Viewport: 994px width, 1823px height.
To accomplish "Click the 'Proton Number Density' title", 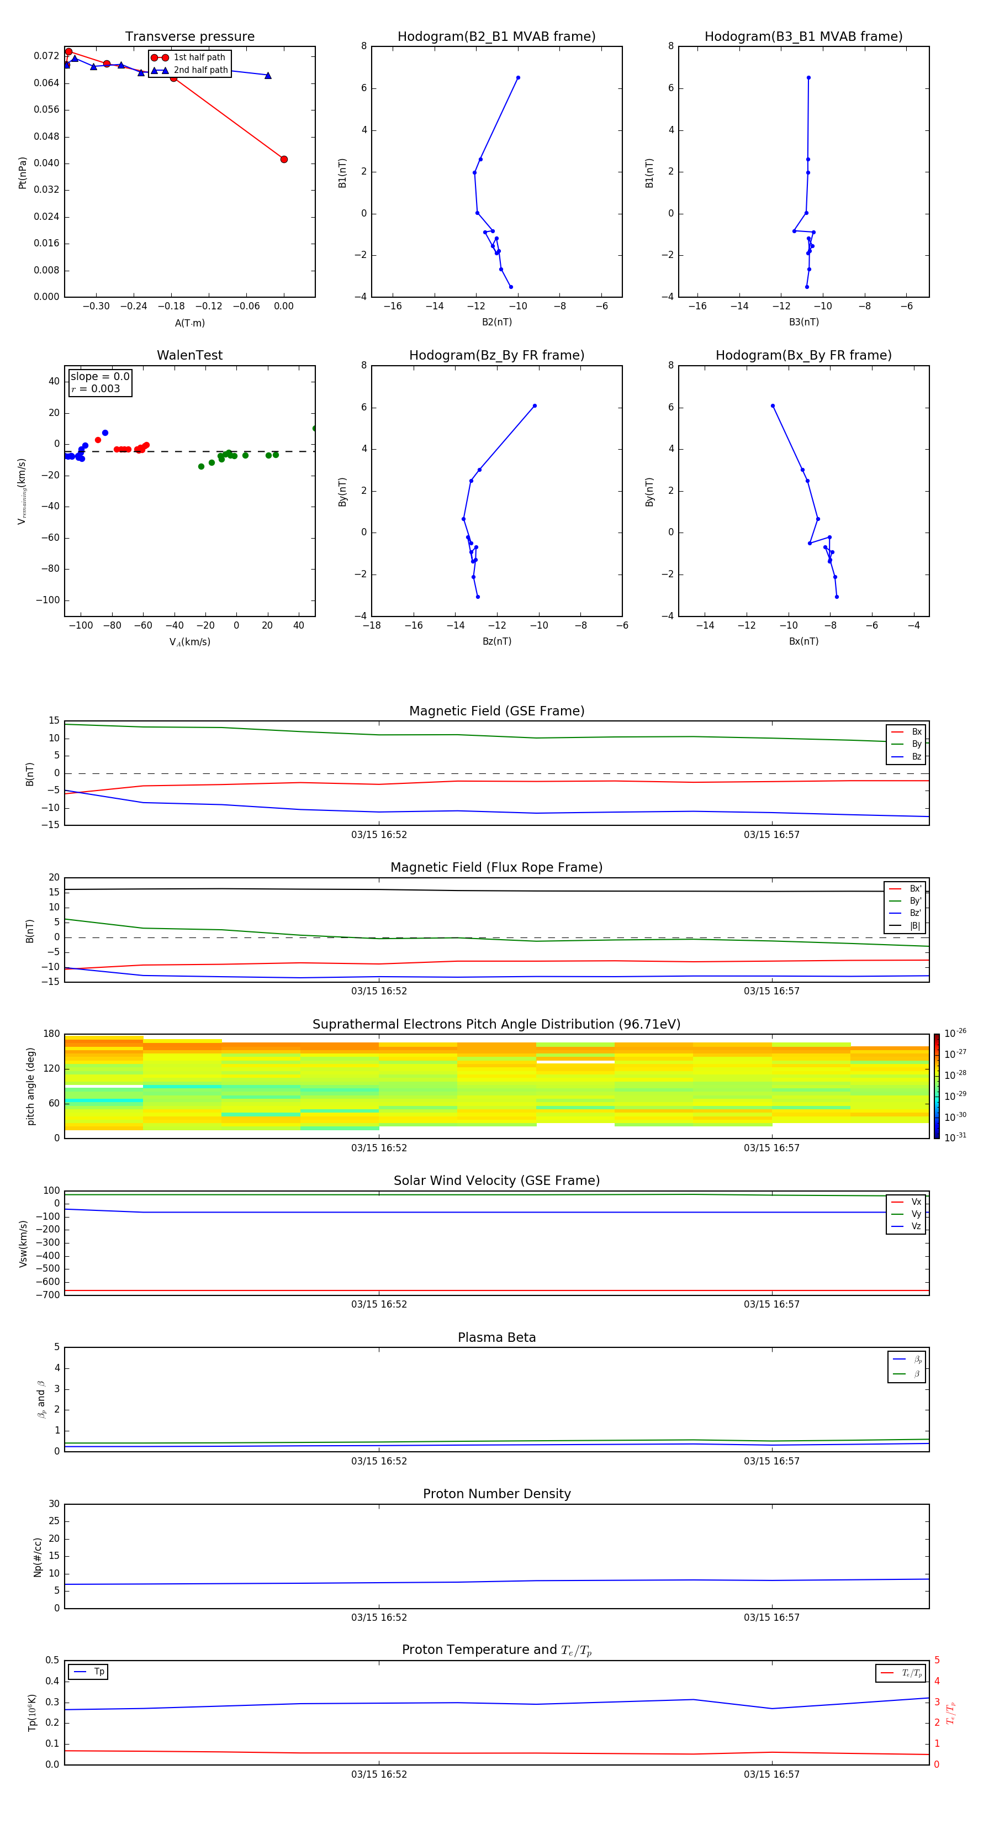I will click(x=496, y=1494).
